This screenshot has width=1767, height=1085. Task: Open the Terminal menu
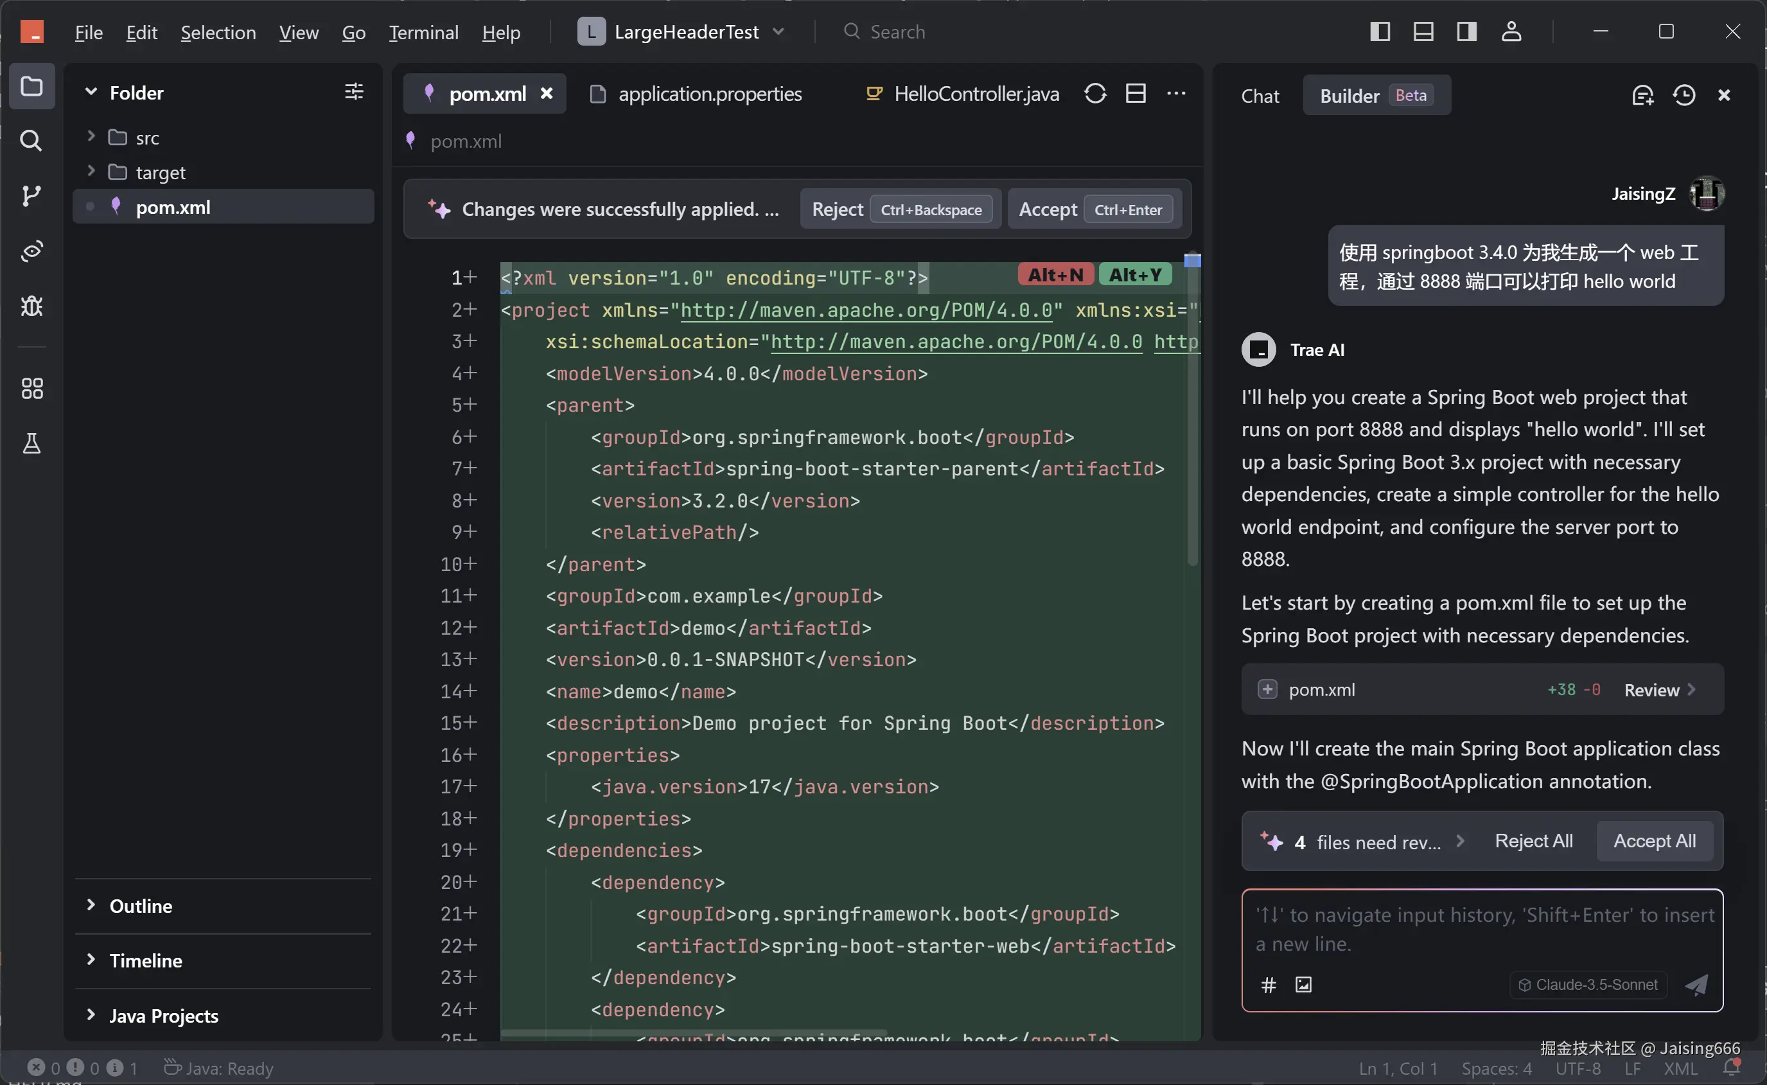[423, 32]
